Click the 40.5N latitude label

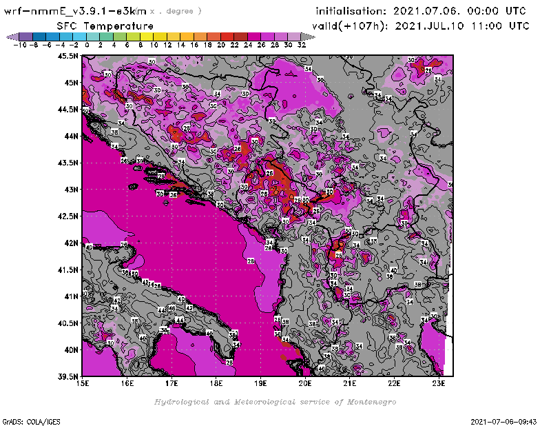click(67, 323)
